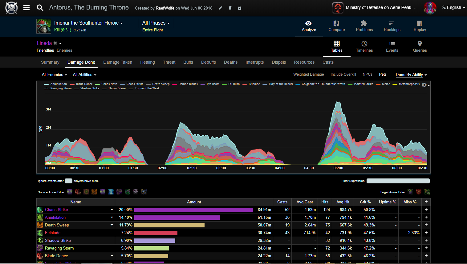467x264 pixels.
Task: Click the Death Sweep tan amount bar
Action: [169, 225]
